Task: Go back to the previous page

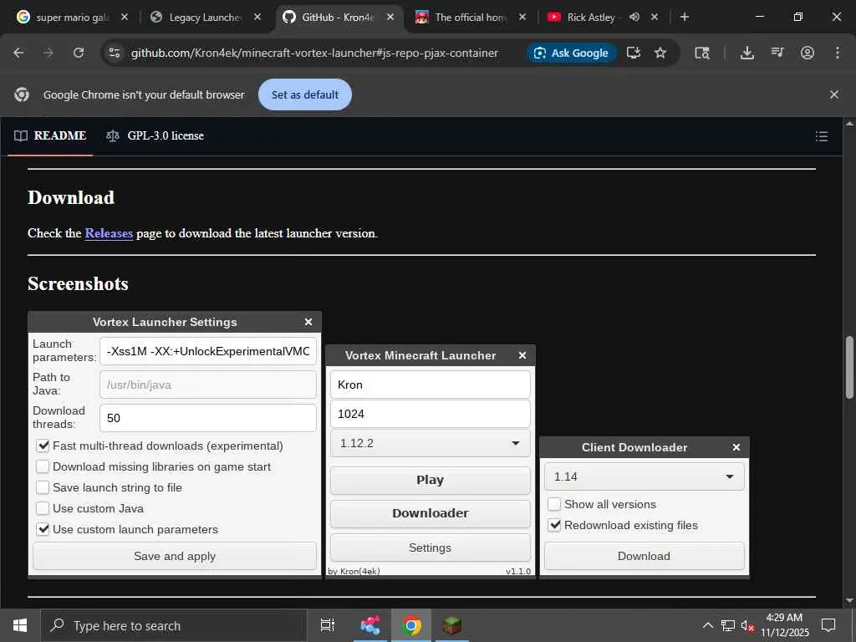Action: click(x=18, y=53)
